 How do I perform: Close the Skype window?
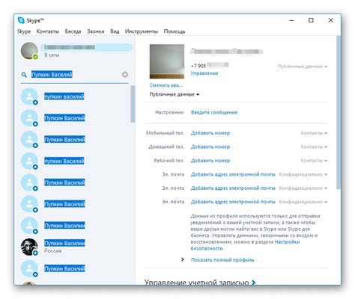coord(330,20)
